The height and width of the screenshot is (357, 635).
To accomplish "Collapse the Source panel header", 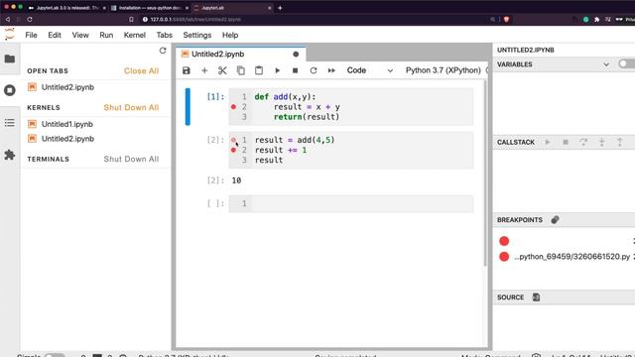I will point(510,297).
